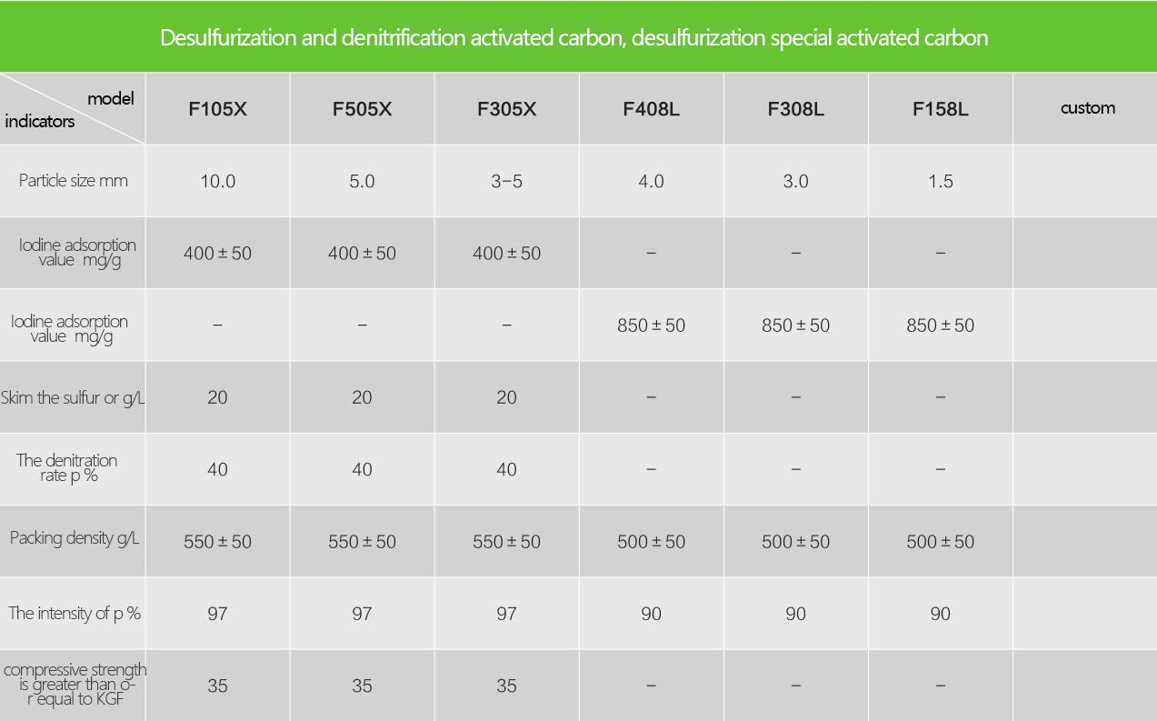Select the F105X model column header

(217, 109)
